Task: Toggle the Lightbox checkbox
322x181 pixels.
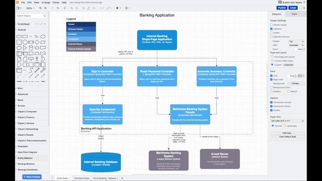Action: pyautogui.click(x=271, y=29)
